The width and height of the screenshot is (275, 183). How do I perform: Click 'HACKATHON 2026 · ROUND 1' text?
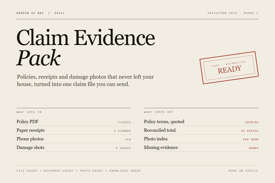[x=233, y=13]
